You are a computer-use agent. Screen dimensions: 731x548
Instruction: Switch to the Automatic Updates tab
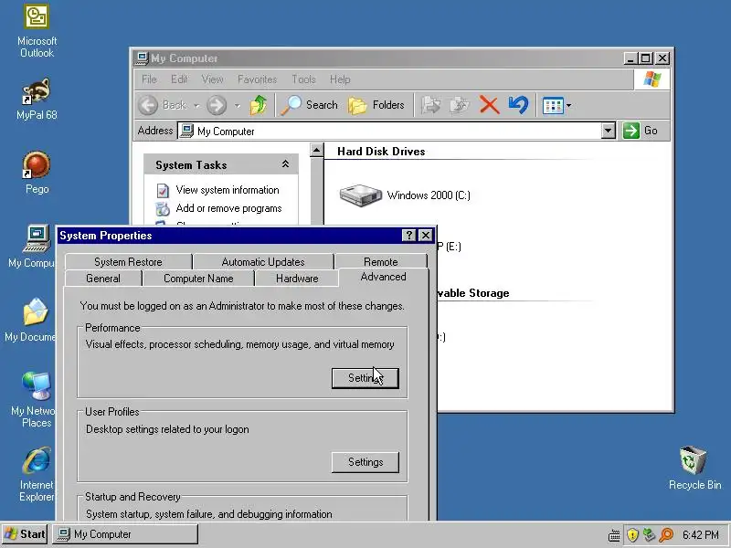pos(263,262)
